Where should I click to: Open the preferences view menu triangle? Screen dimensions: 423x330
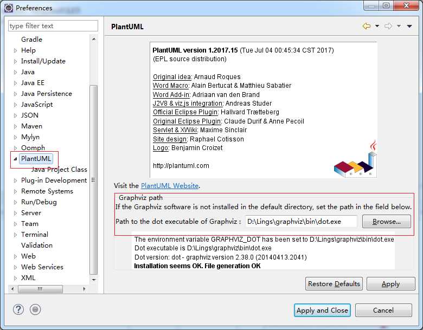[409, 26]
